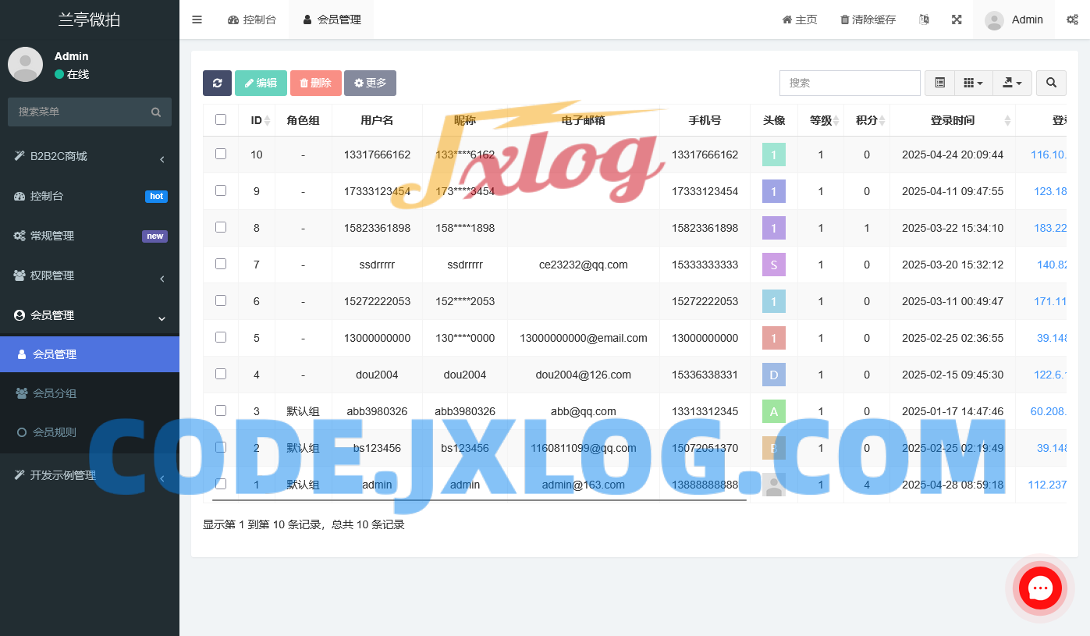Open 会员分组 in the sidebar
1090x636 pixels.
coord(55,393)
